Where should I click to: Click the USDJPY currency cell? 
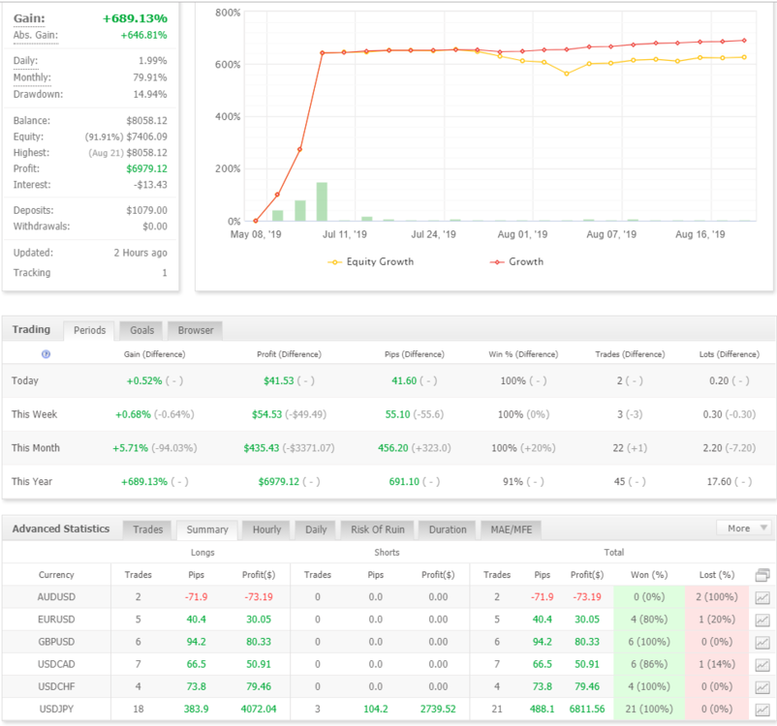(x=56, y=710)
